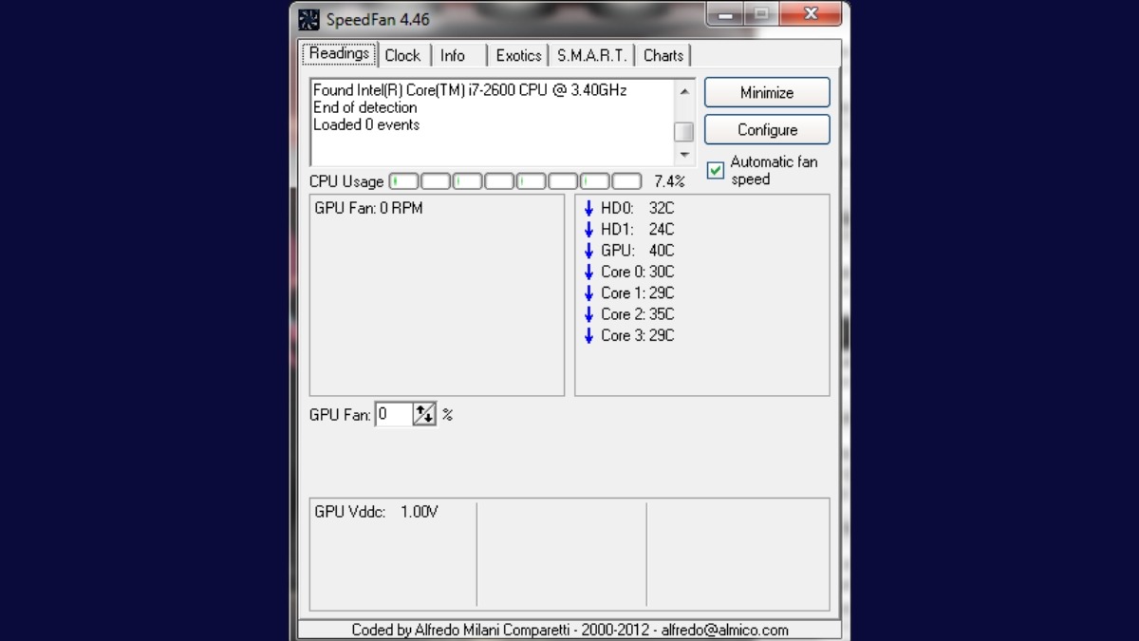Switch to the Clock tab
Viewport: 1139px width, 641px height.
402,55
